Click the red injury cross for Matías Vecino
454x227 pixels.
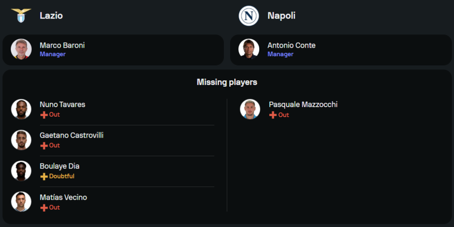(44, 207)
